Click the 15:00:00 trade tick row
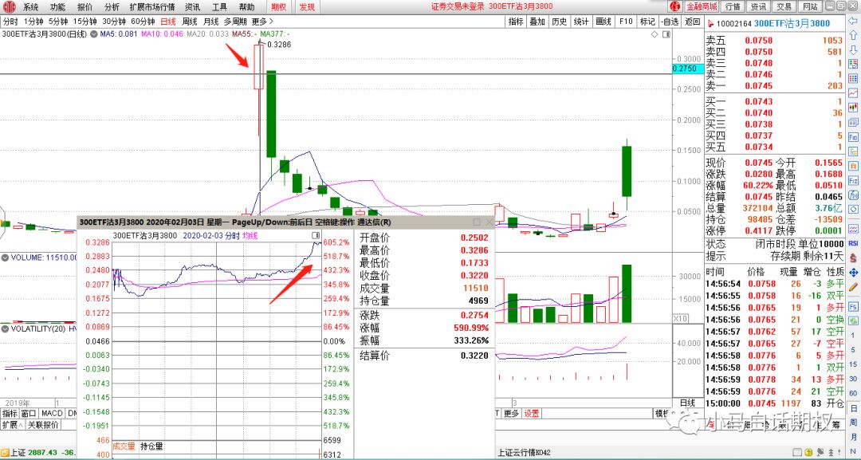 774,403
